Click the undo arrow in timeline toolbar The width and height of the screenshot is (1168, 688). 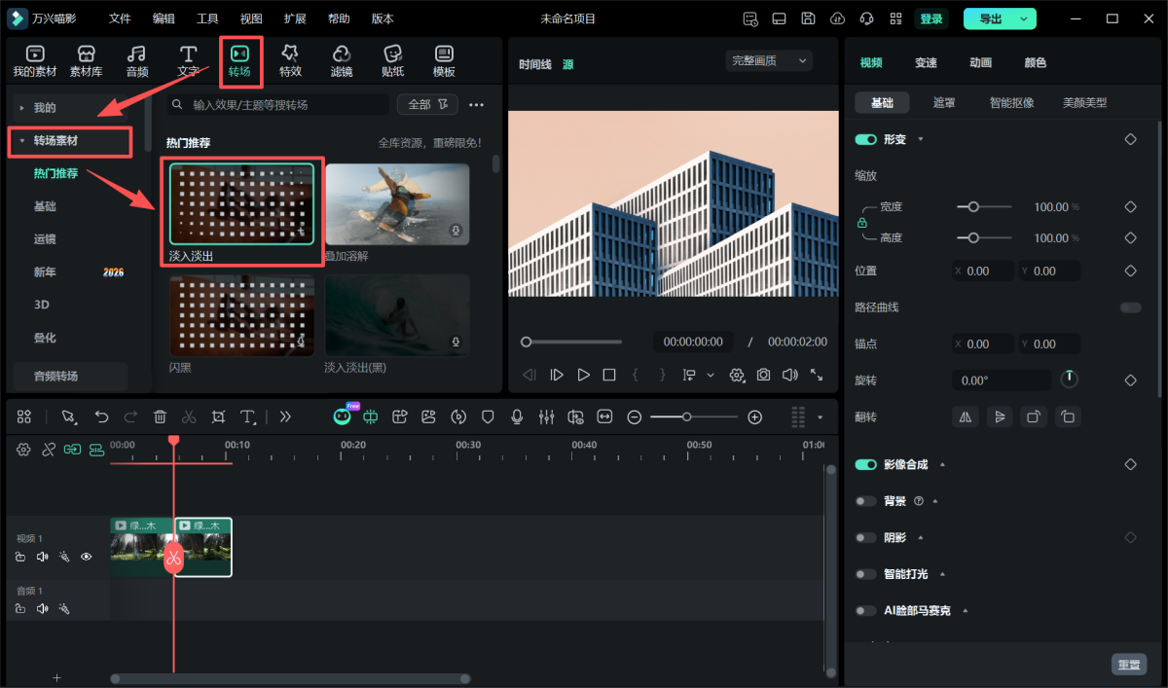[x=101, y=416]
